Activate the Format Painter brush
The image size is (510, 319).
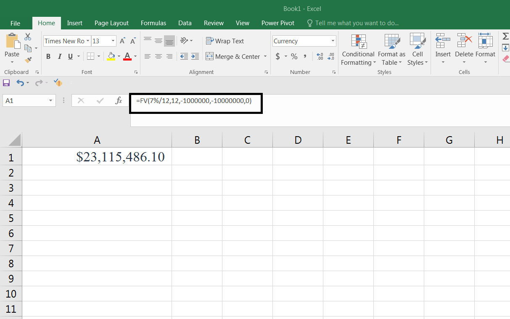click(x=28, y=60)
